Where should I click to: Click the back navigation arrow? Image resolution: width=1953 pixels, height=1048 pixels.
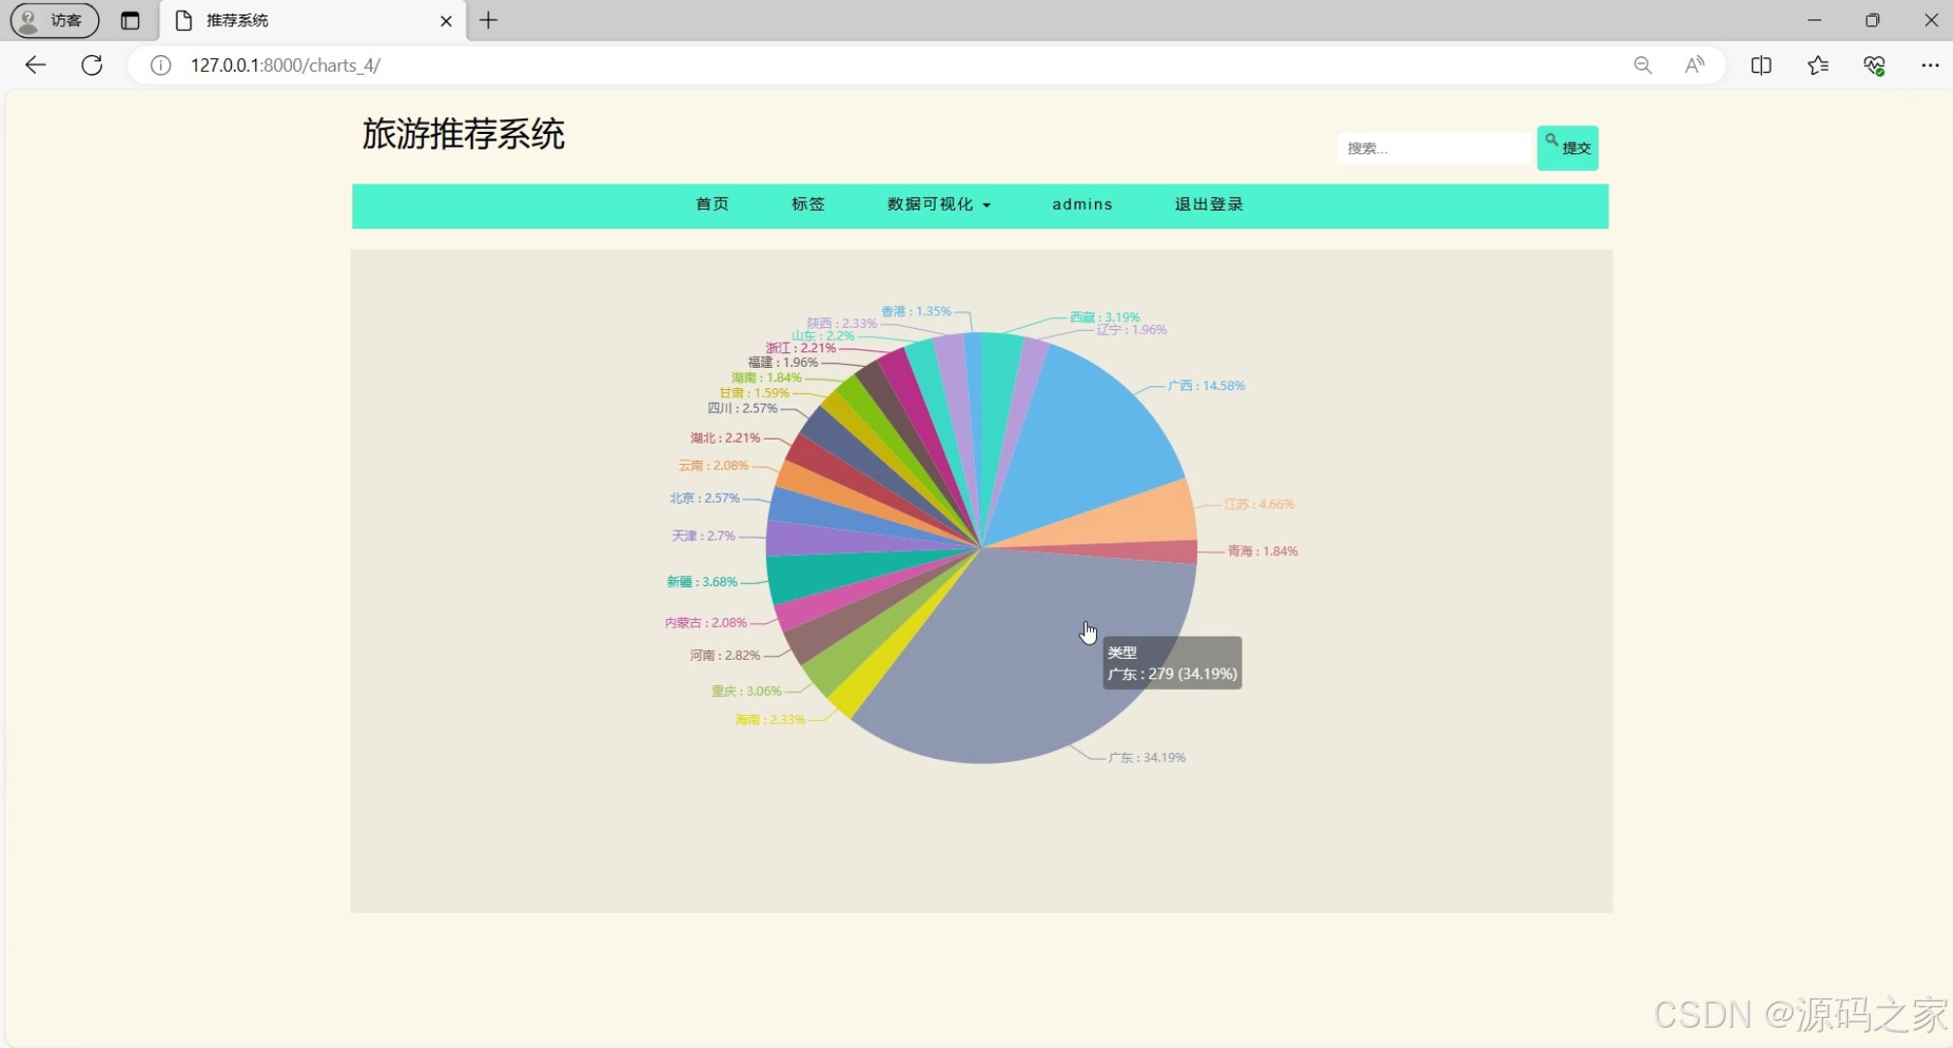tap(35, 65)
